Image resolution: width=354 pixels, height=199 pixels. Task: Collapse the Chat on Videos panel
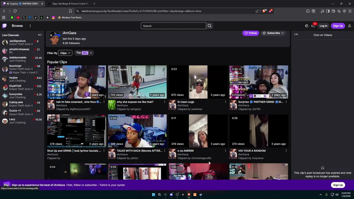pos(296,34)
